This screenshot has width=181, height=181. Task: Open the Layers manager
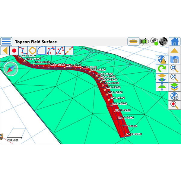[x=174, y=87]
